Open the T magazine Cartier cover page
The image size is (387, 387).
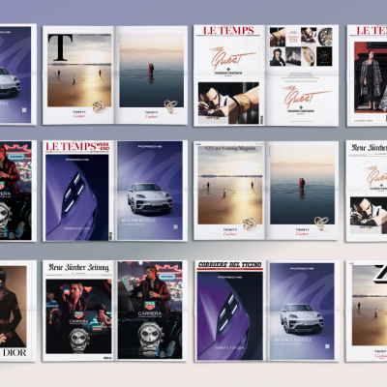coord(79,75)
